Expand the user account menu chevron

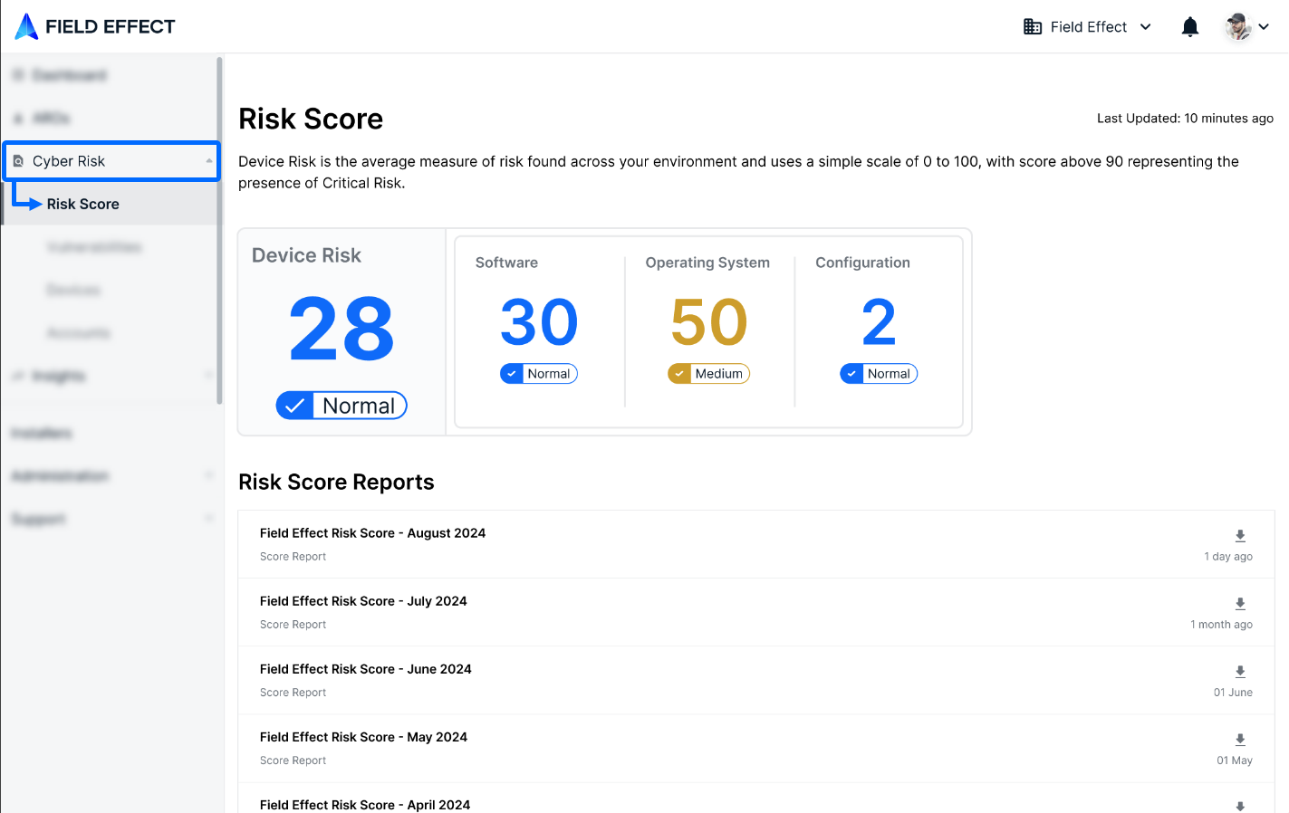tap(1264, 27)
